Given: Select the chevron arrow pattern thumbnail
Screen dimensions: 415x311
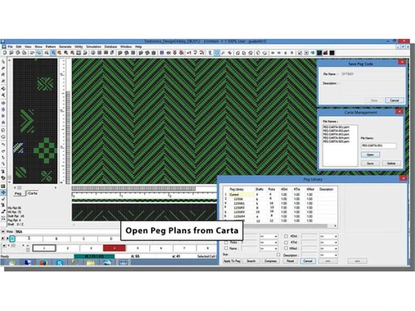Looking at the screenshot, I should (x=27, y=121).
